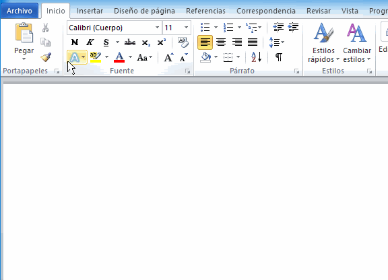The width and height of the screenshot is (388, 280).
Task: Click the Copy icon
Action: click(x=45, y=42)
